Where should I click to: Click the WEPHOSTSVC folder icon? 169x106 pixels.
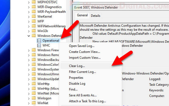34,2
